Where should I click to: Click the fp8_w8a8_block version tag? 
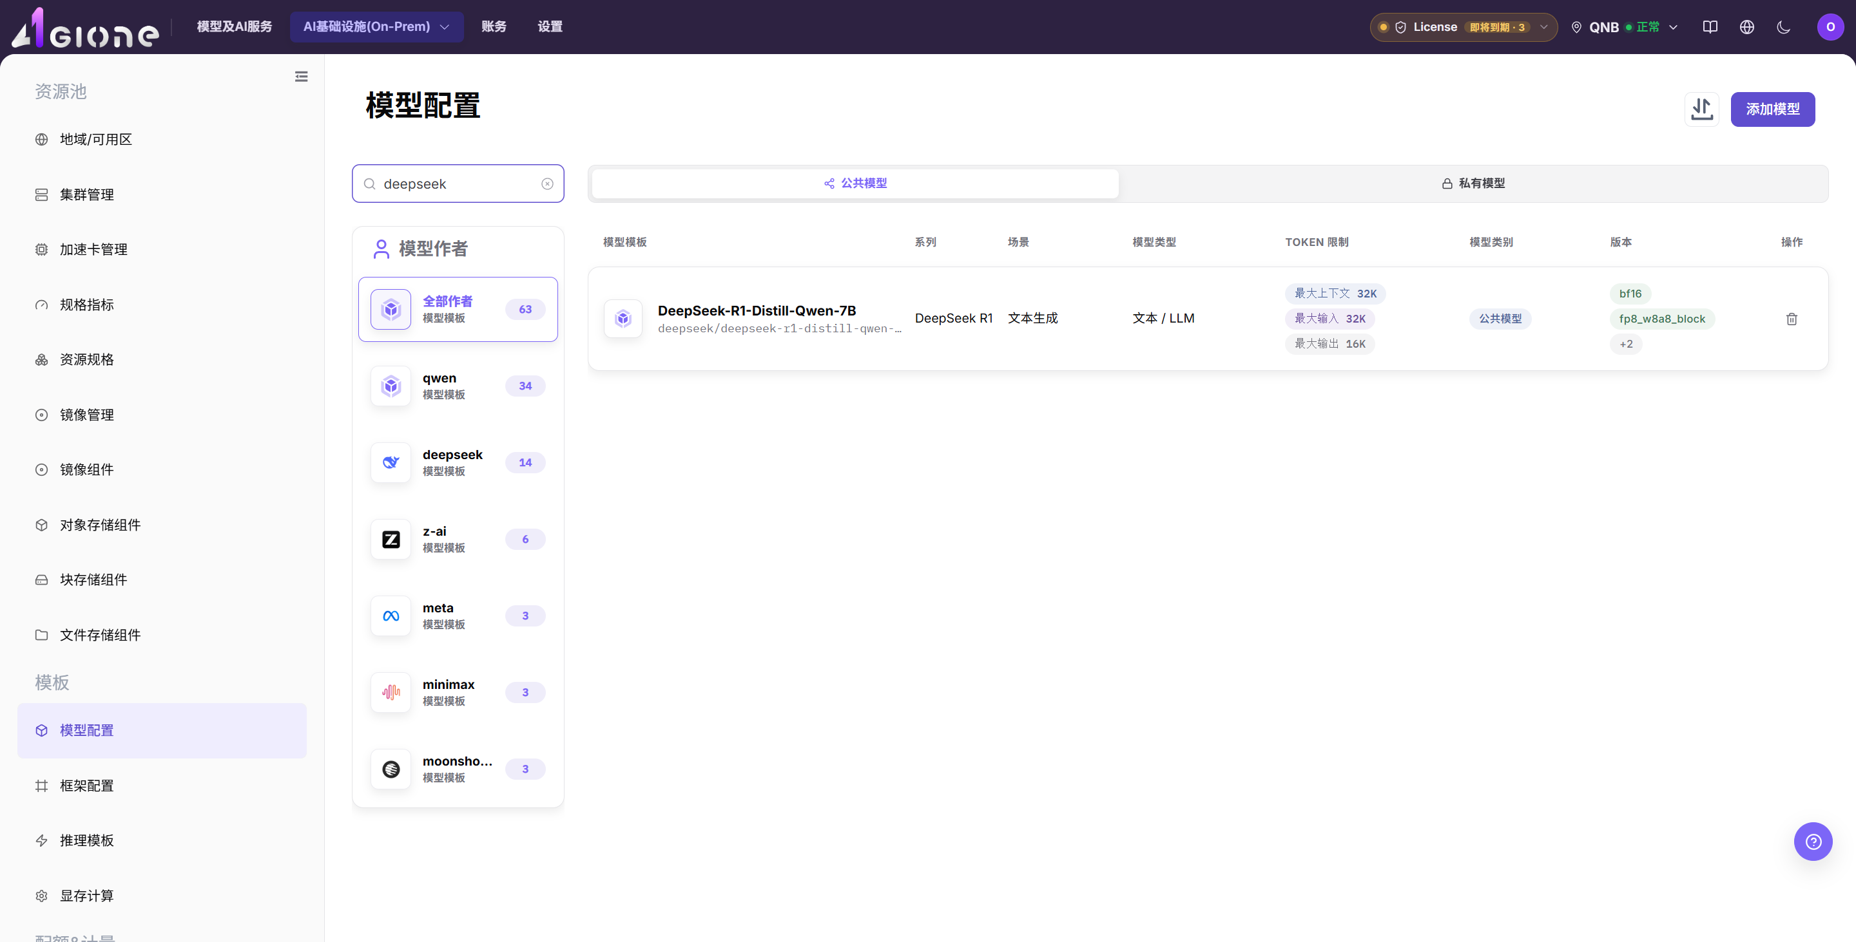pos(1661,319)
